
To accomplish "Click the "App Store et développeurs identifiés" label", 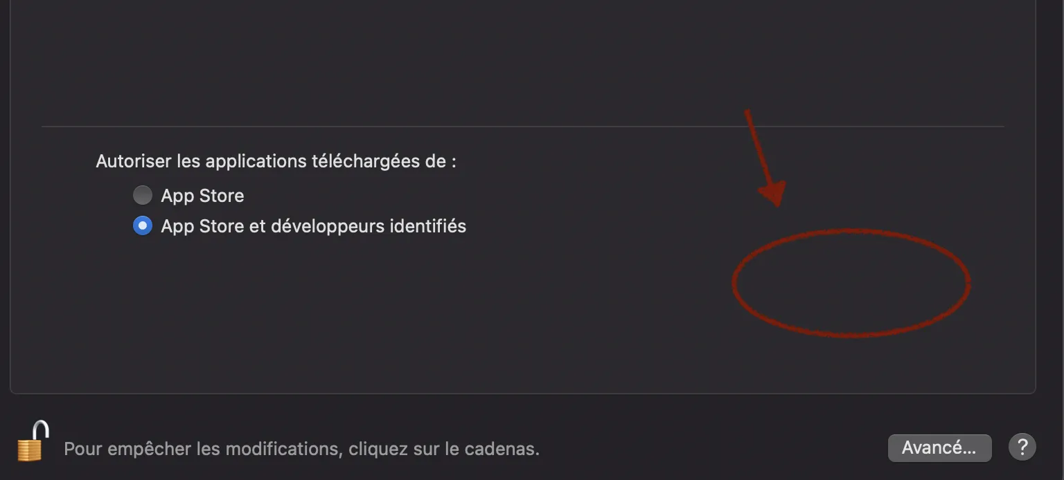I will click(314, 226).
